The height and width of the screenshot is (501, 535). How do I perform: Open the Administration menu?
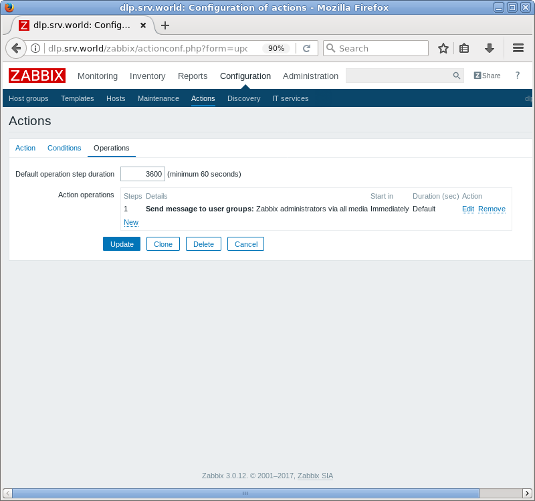[x=310, y=76]
